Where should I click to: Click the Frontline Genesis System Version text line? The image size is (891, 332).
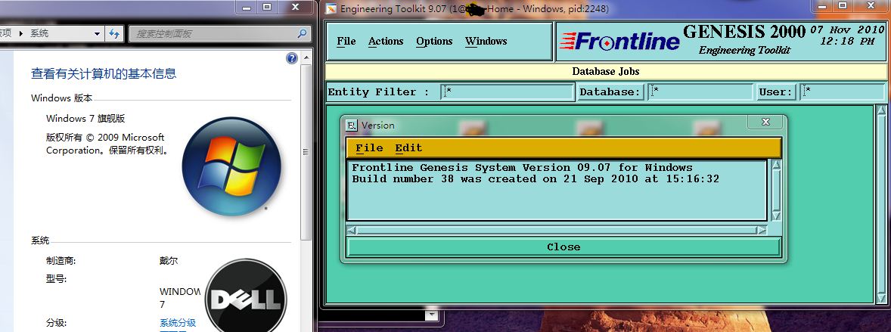coord(522,168)
